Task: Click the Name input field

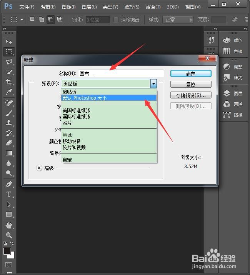Action: tap(121, 73)
